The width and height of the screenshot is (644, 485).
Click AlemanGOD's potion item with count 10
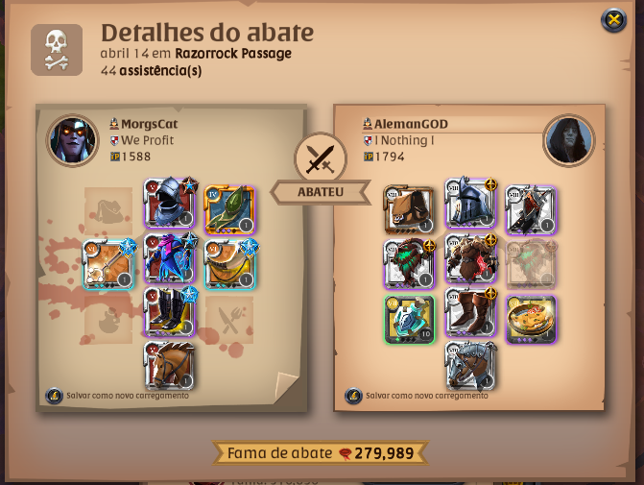pyautogui.click(x=409, y=319)
